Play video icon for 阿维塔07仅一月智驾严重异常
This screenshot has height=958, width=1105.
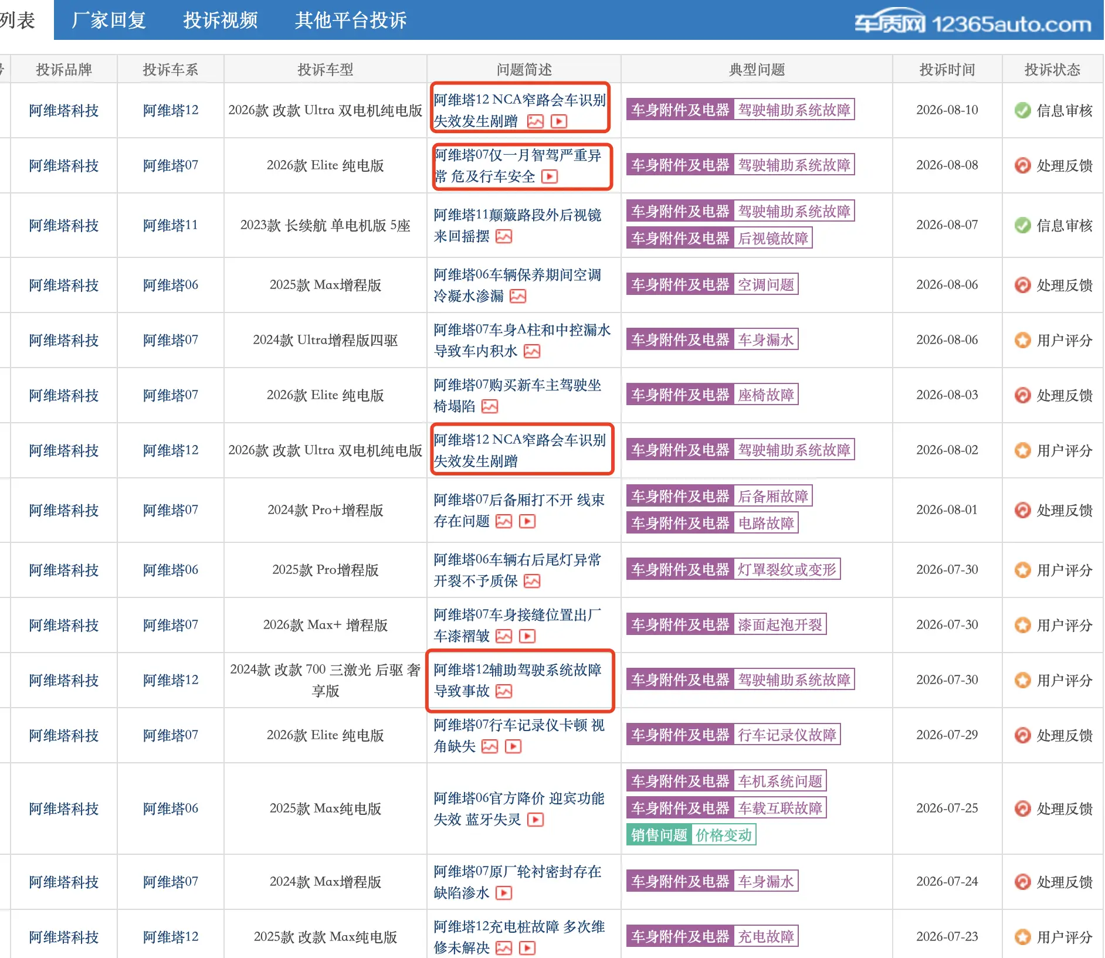(550, 176)
